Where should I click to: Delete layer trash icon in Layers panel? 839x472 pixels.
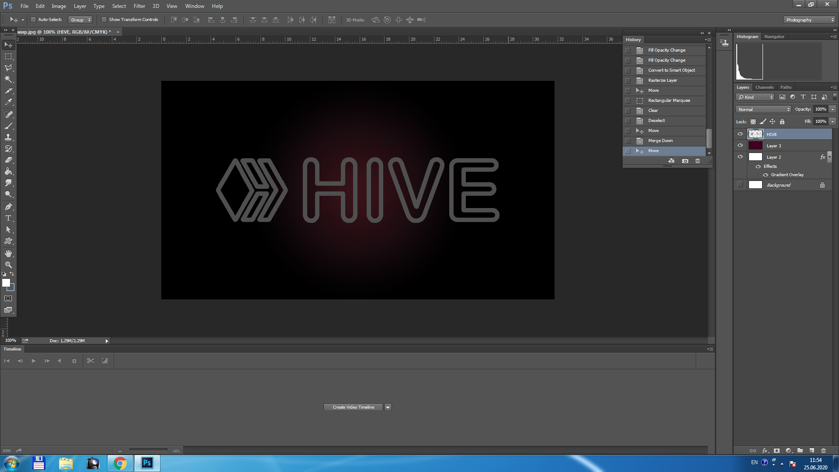pos(824,451)
